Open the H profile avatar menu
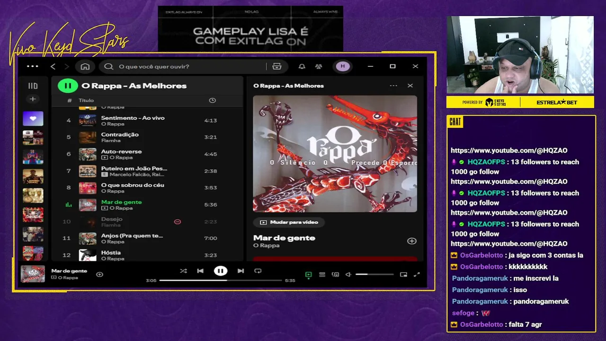 pyautogui.click(x=343, y=66)
